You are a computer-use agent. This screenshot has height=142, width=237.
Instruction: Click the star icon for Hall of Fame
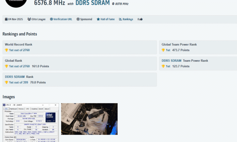tap(98, 19)
